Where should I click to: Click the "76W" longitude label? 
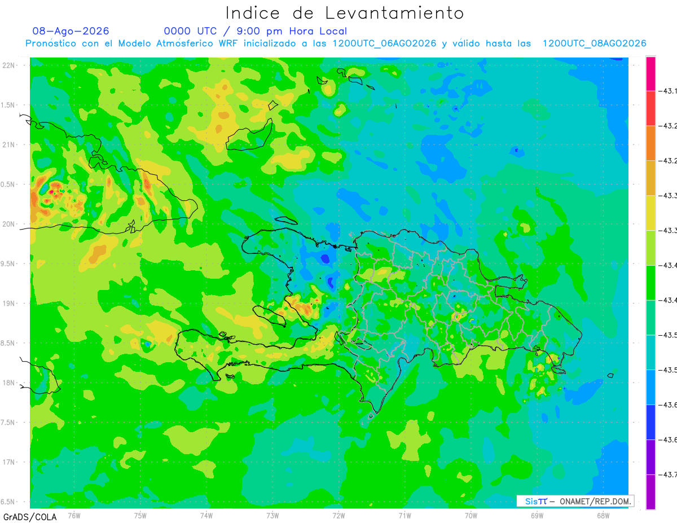click(x=74, y=516)
